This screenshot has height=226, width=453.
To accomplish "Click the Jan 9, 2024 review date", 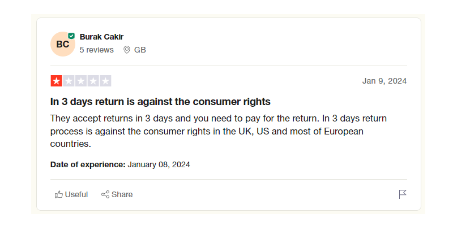I will (x=384, y=81).
